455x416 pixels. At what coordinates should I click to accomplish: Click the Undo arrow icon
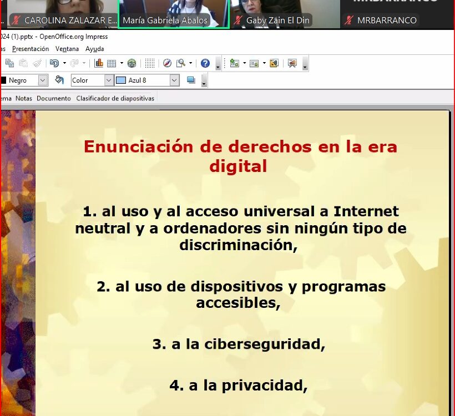[x=54, y=63]
